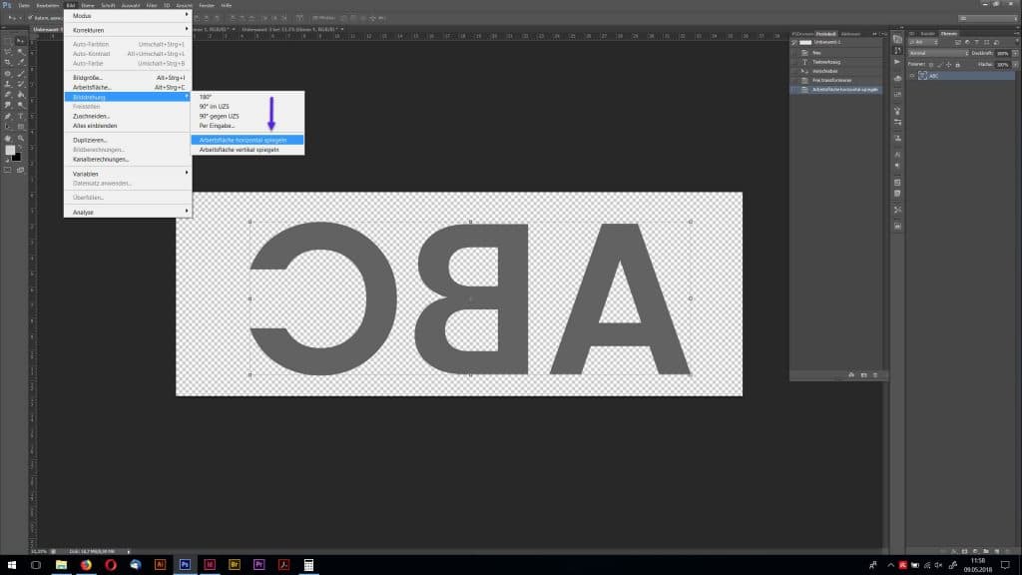
Task: Select 90° im UZS rotation
Action: (248, 107)
